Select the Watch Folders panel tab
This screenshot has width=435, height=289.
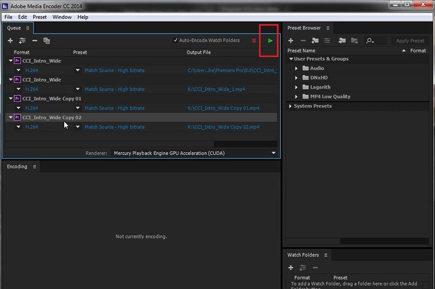[x=303, y=255]
